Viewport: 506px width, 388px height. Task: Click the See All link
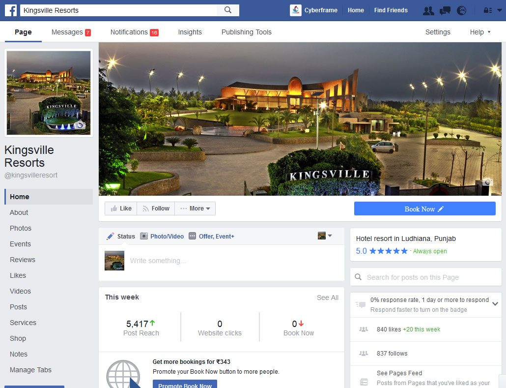328,298
